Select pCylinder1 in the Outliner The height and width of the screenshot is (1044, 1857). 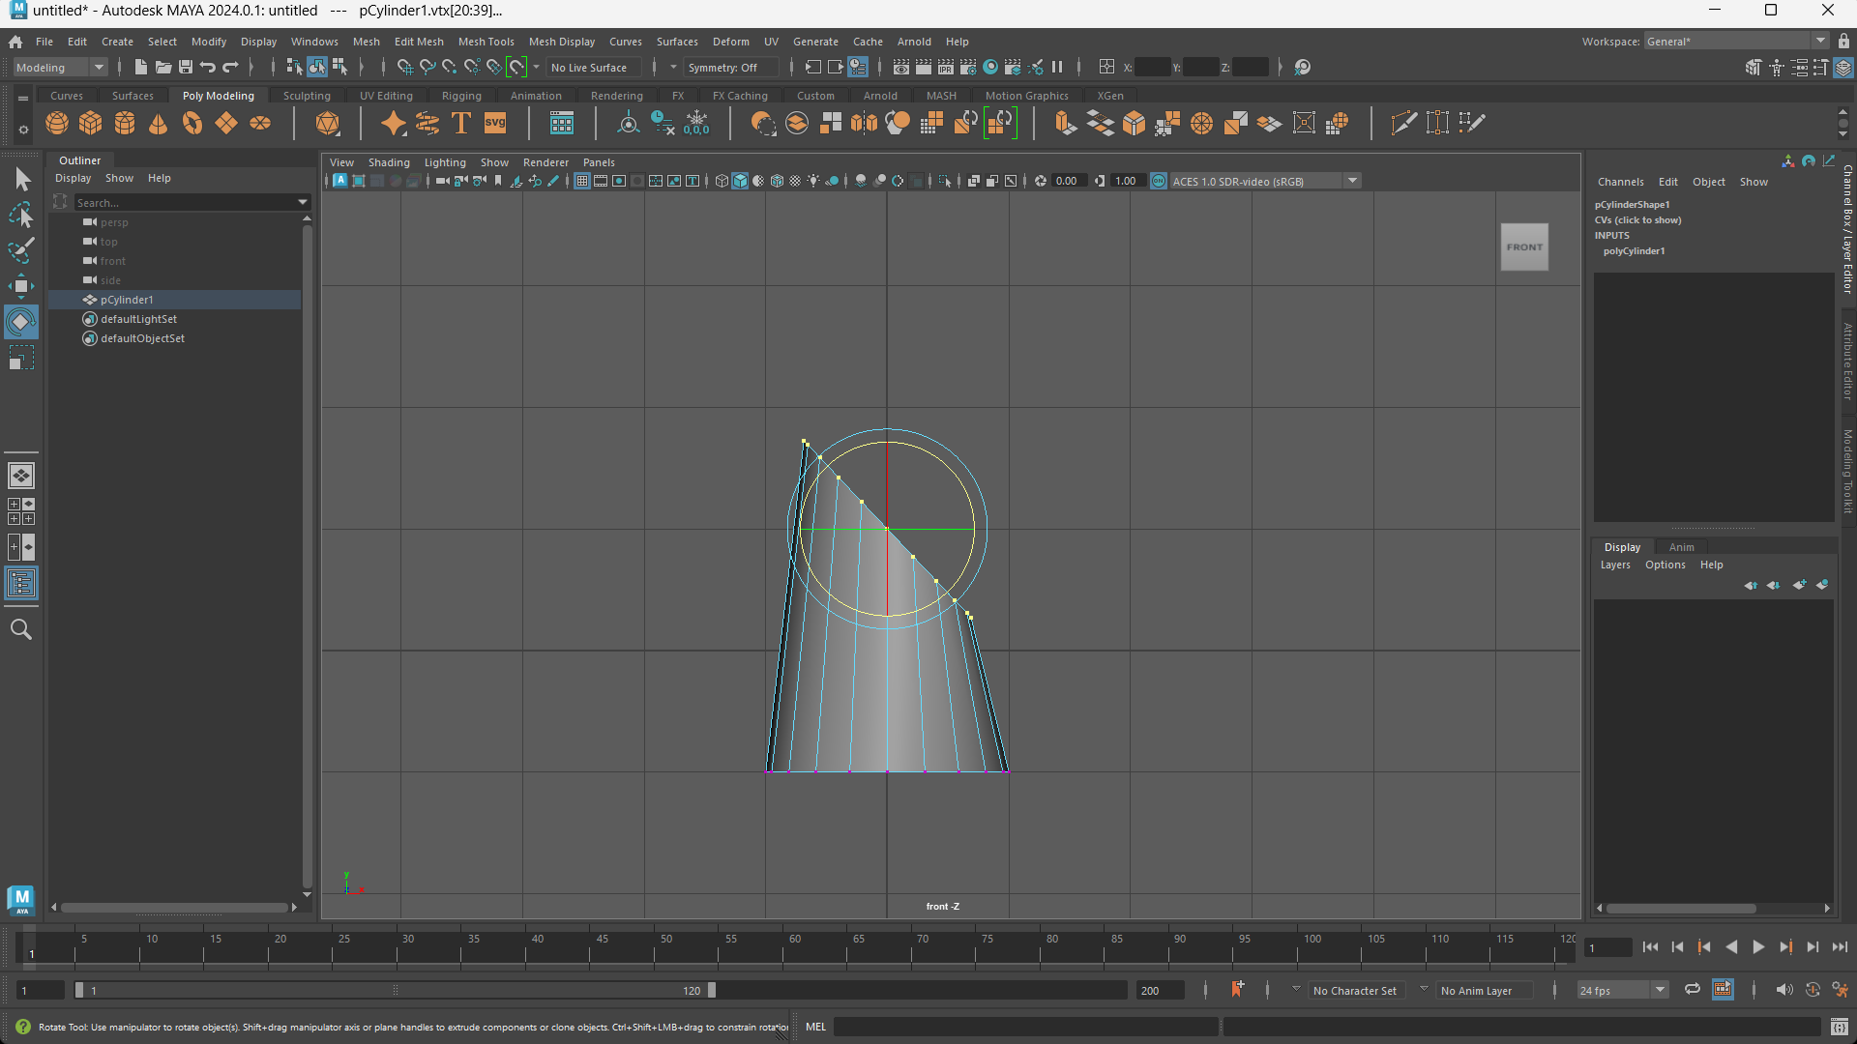[127, 300]
